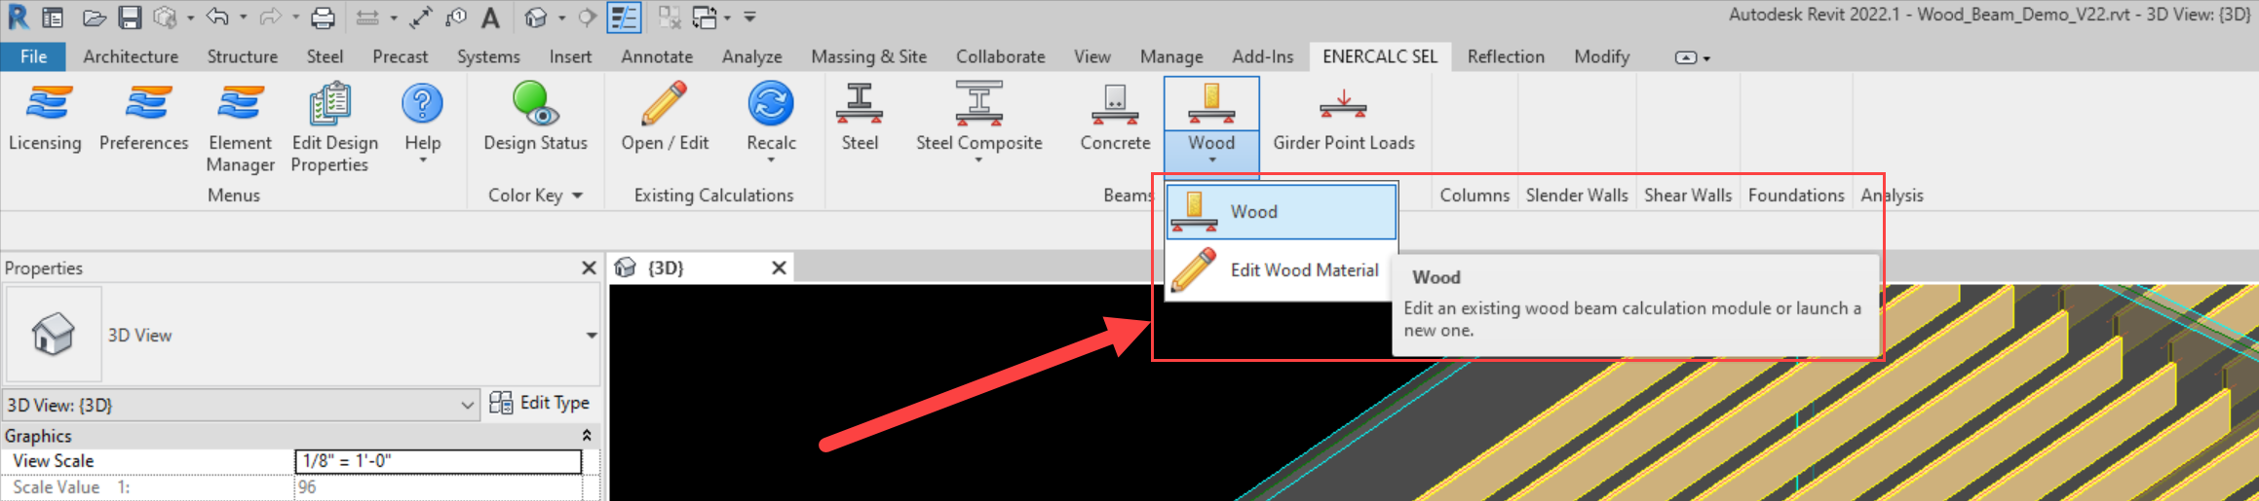Collapse the Graphics properties section
This screenshot has width=2259, height=501.
click(587, 435)
